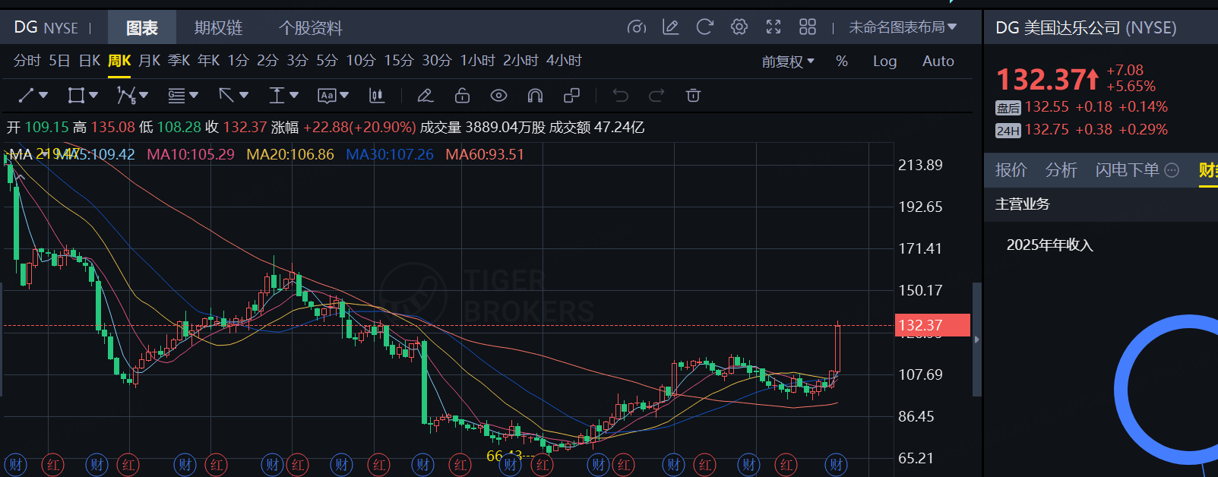Viewport: 1218px width, 477px height.
Task: Expand the rectangle tool dropdown arrow
Action: coord(93,96)
